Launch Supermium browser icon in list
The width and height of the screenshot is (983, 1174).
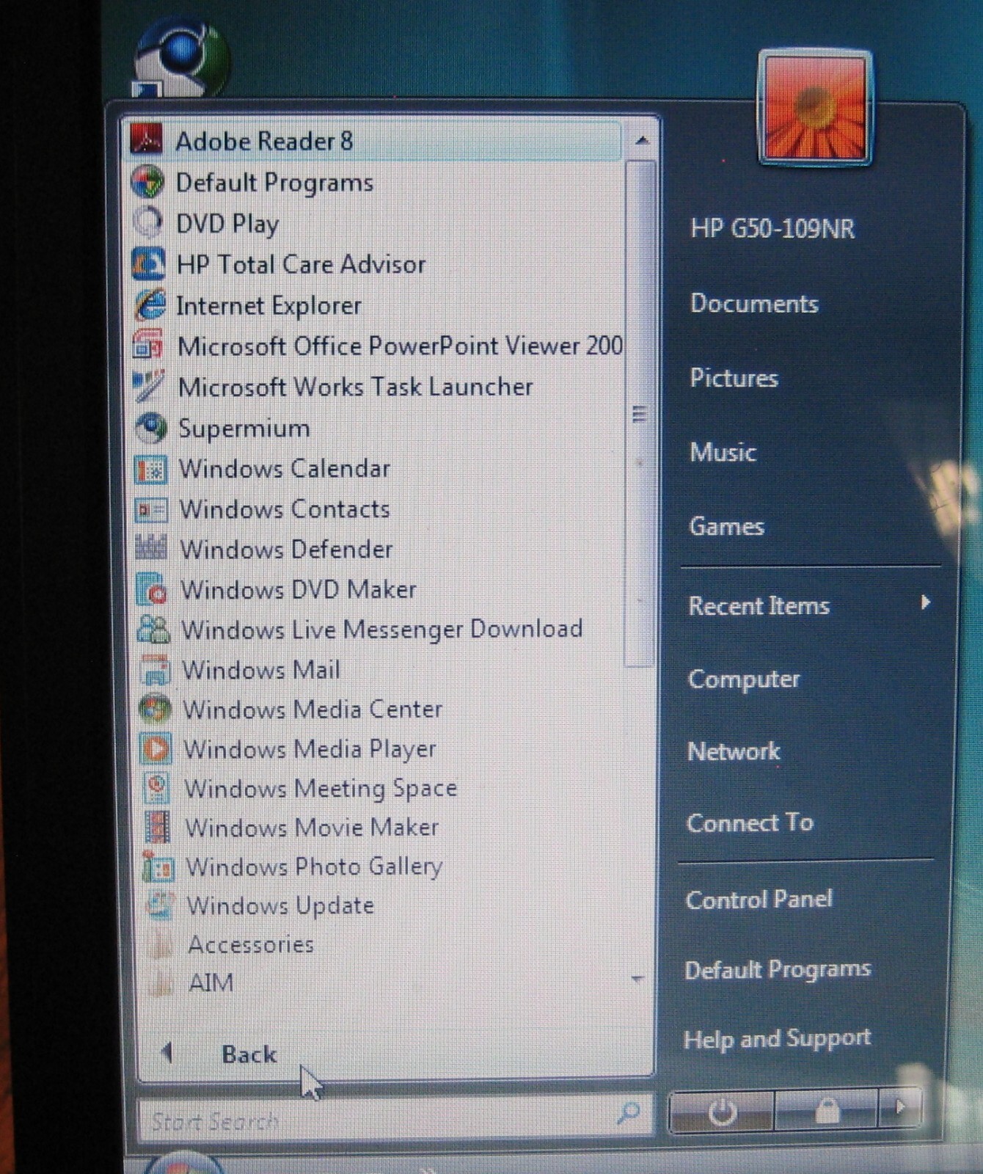pyautogui.click(x=151, y=427)
